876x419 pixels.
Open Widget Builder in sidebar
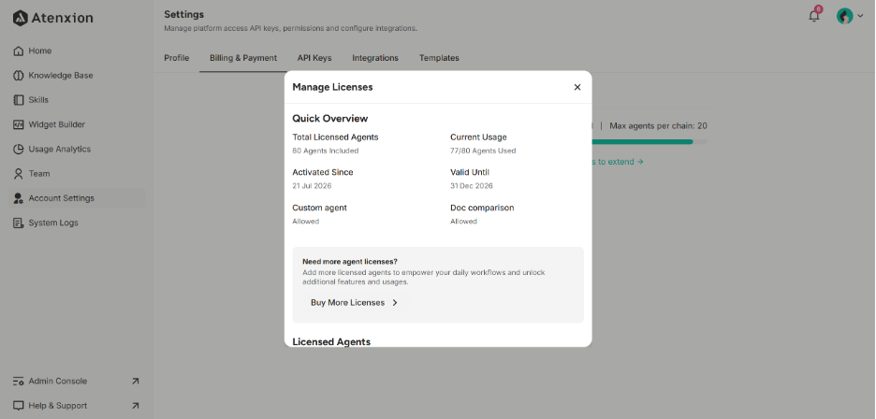(79, 124)
